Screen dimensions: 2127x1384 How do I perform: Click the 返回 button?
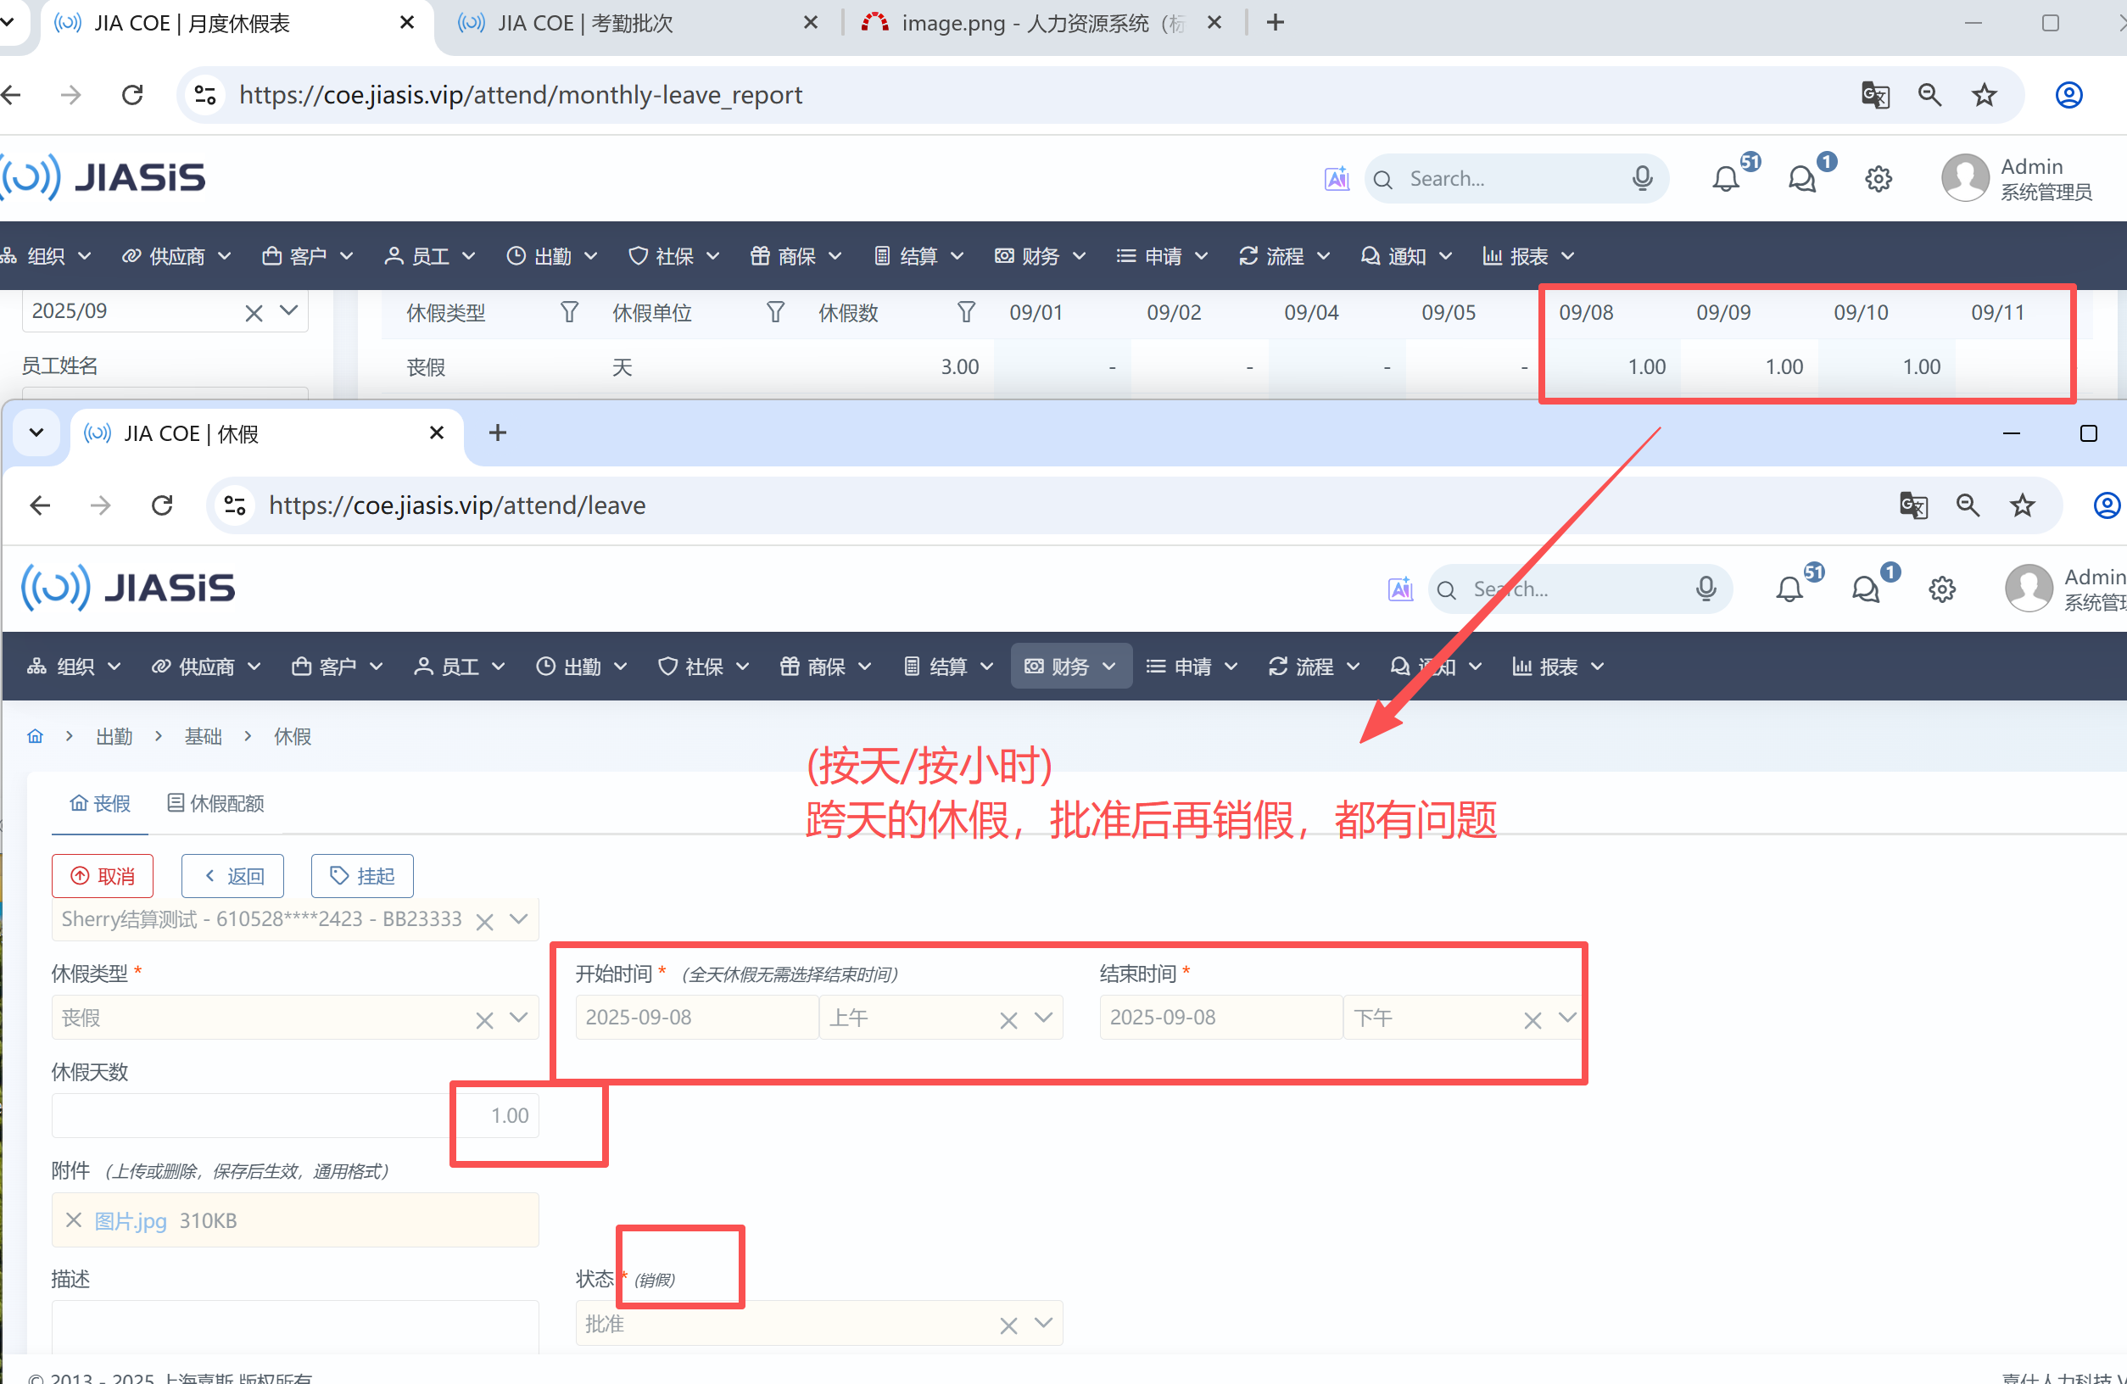pyautogui.click(x=232, y=876)
